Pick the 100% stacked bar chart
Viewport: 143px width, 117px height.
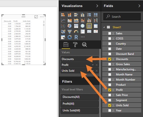tap(89, 15)
